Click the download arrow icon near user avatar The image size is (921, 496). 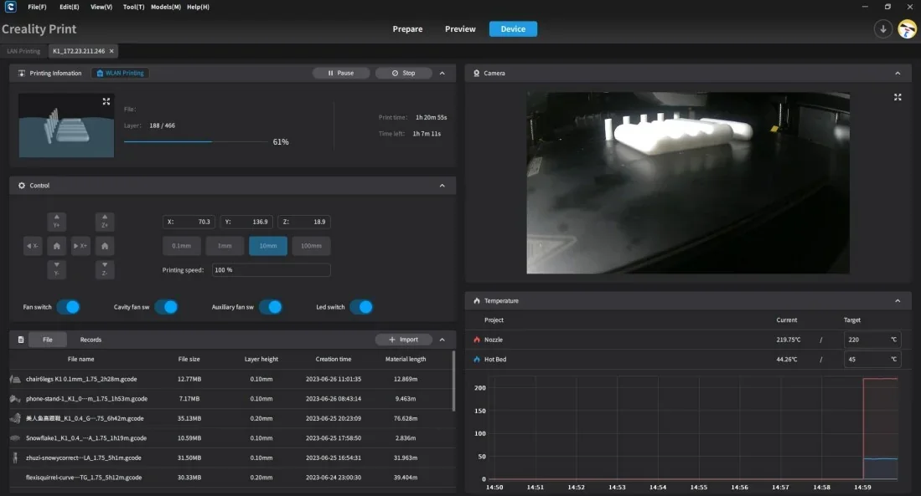(x=882, y=28)
